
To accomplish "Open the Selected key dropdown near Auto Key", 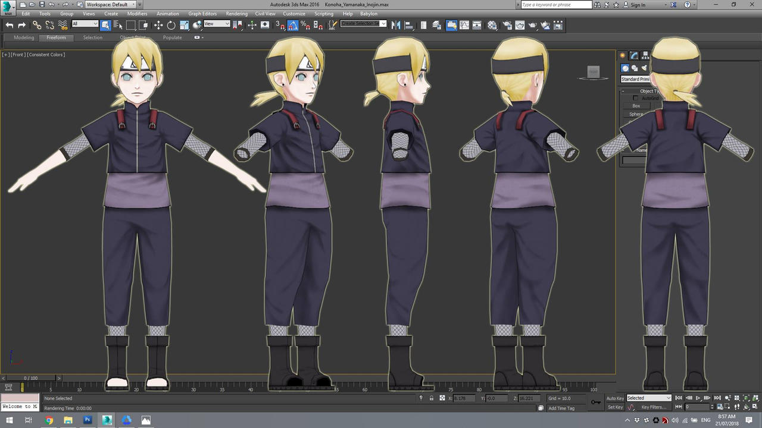I will 648,398.
